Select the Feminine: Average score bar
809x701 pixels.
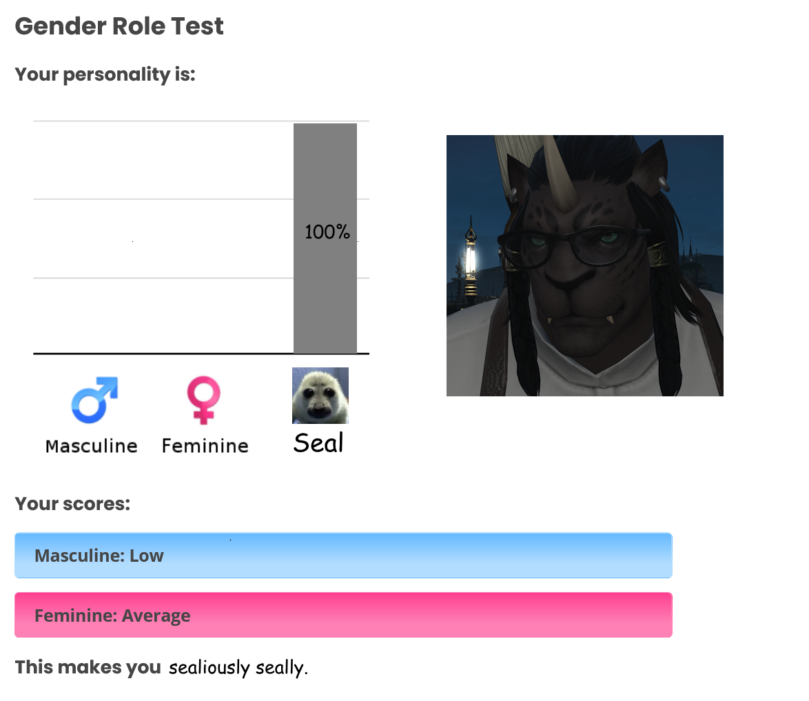click(x=343, y=615)
